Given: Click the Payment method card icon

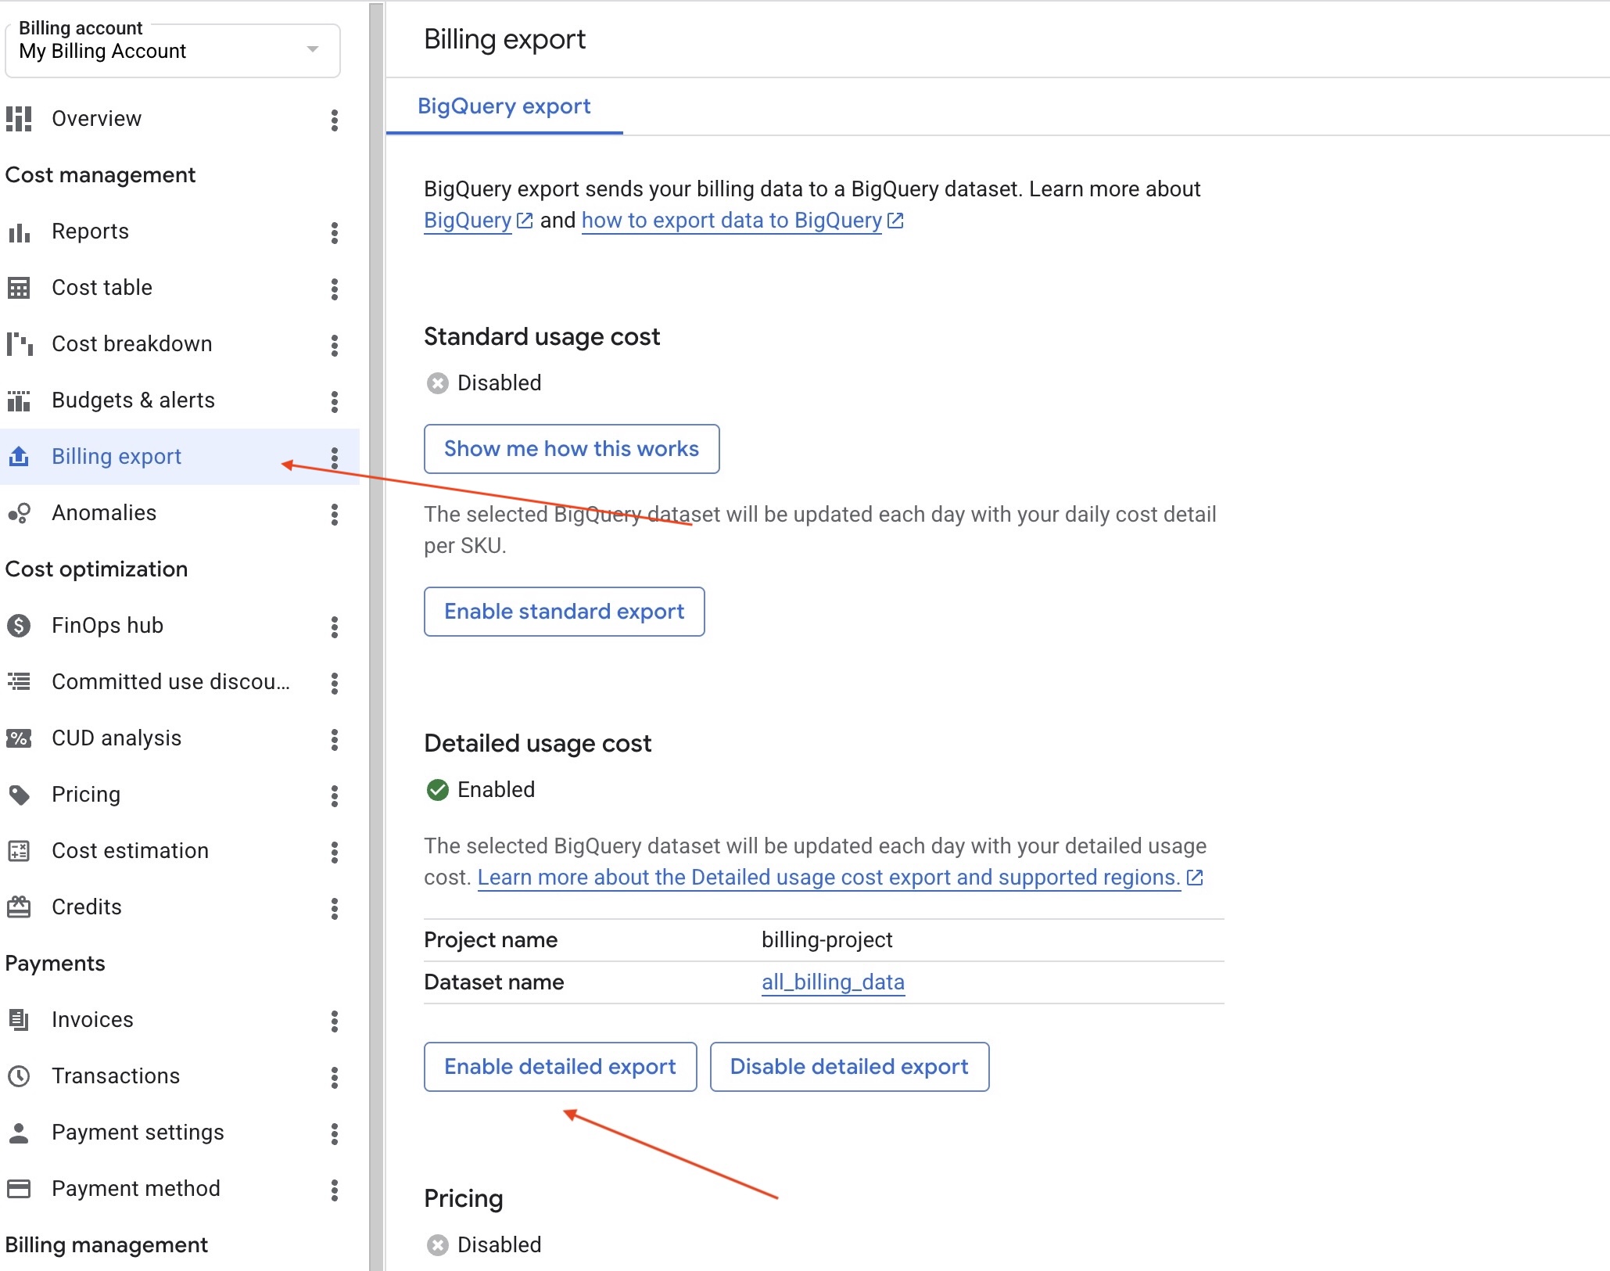Looking at the screenshot, I should [x=19, y=1189].
